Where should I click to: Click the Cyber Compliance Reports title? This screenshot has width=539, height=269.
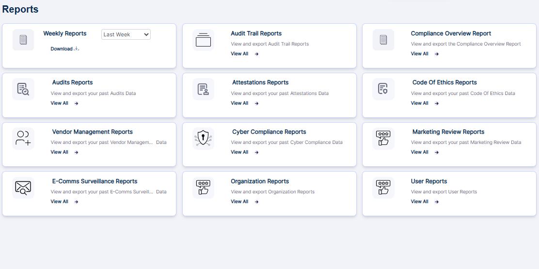click(x=269, y=132)
